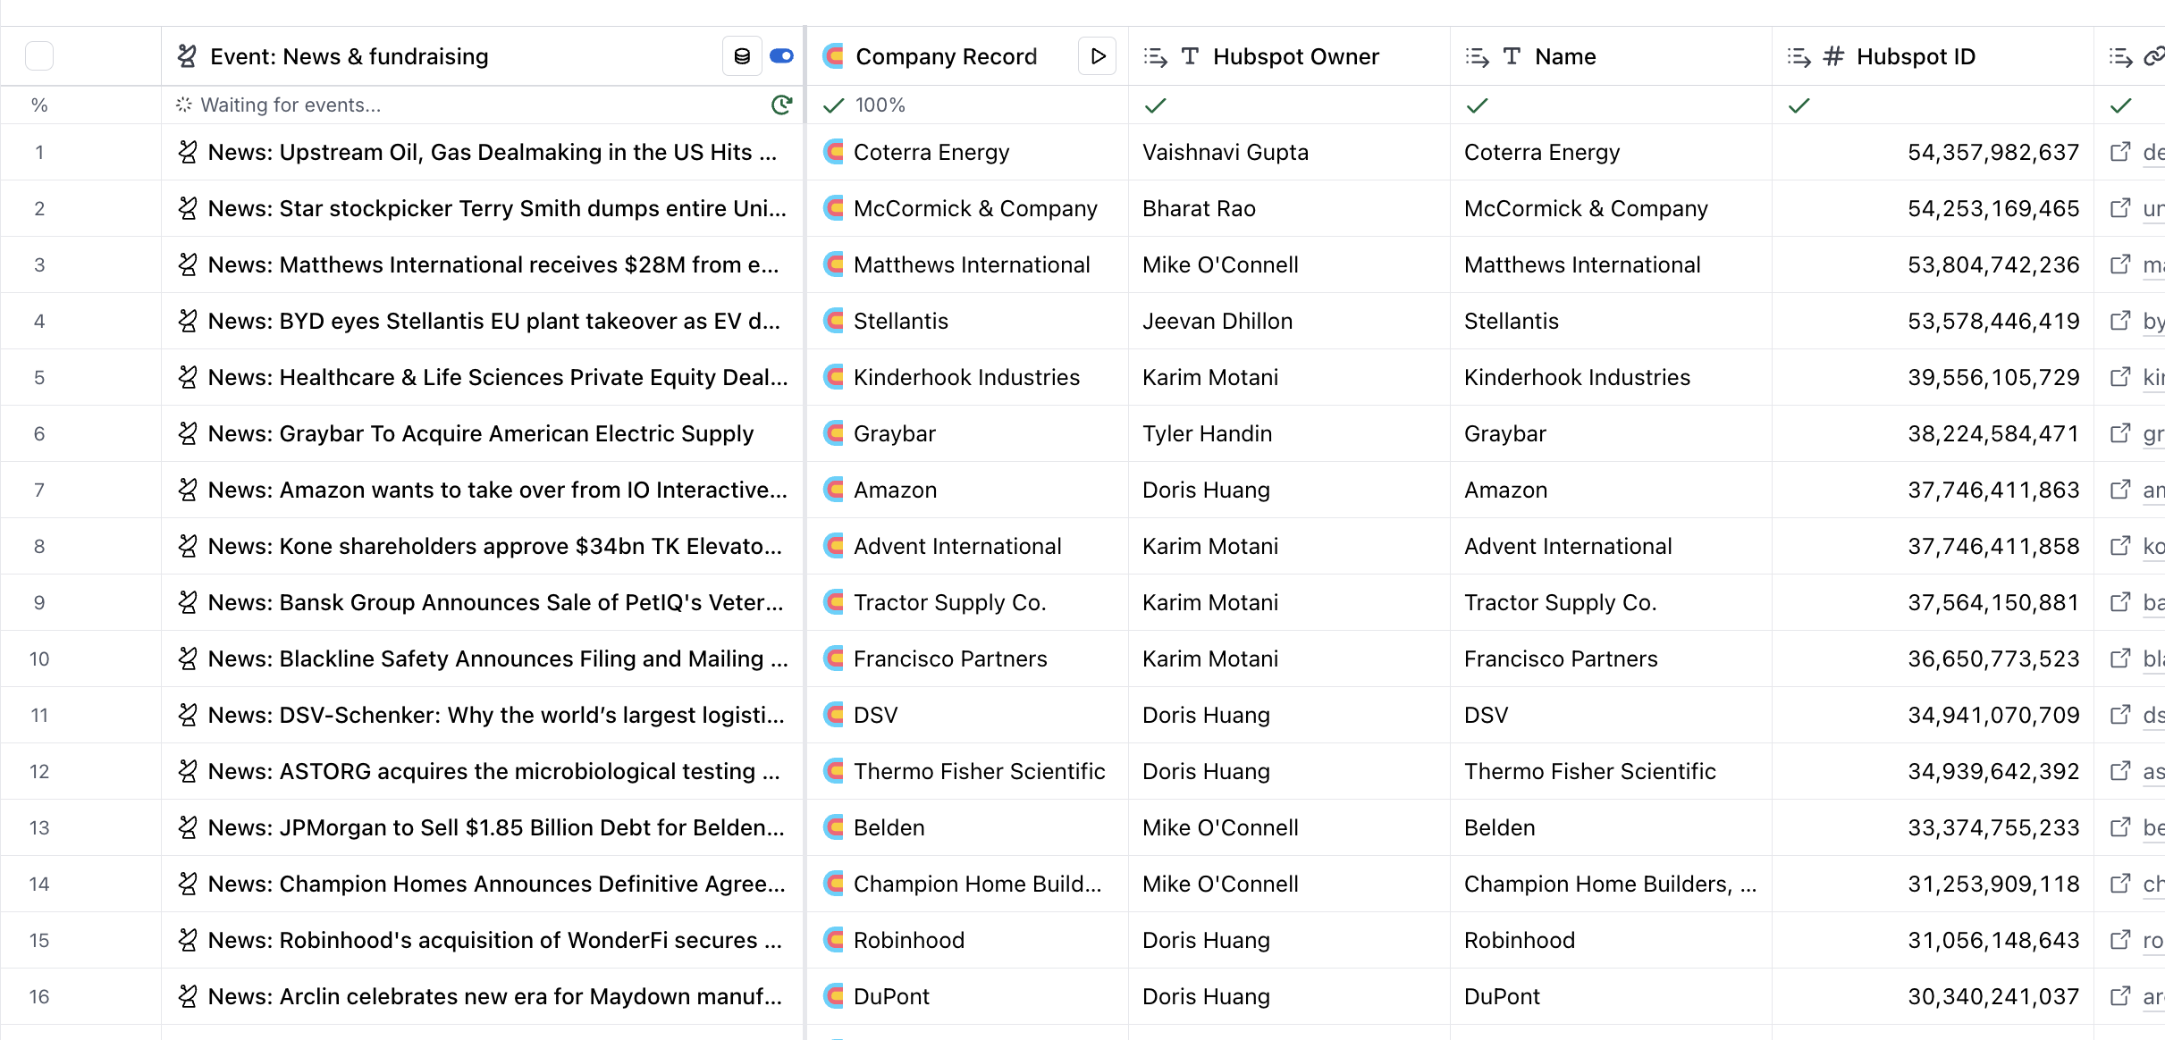Open external link icon for DSV row
The height and width of the screenshot is (1040, 2165).
click(x=2120, y=715)
